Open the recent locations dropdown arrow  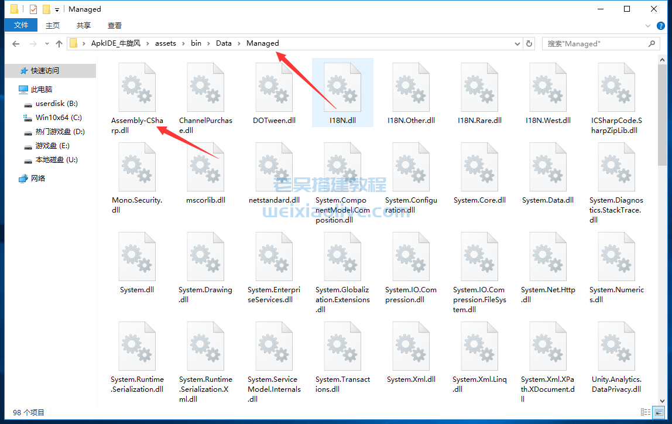pyautogui.click(x=47, y=44)
